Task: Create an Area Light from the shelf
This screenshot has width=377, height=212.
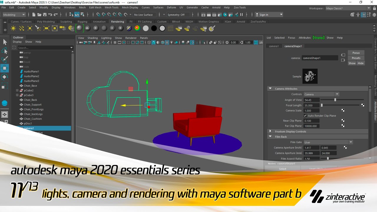Action: click(46, 28)
